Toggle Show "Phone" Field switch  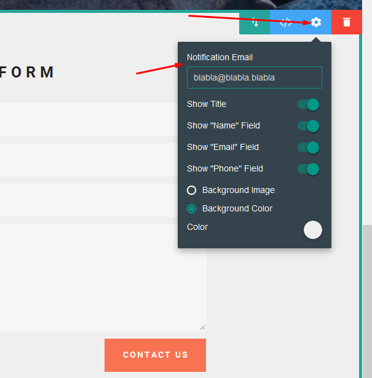pyautogui.click(x=309, y=169)
